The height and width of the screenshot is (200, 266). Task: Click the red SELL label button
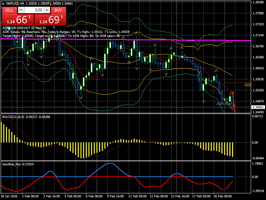click(x=10, y=10)
